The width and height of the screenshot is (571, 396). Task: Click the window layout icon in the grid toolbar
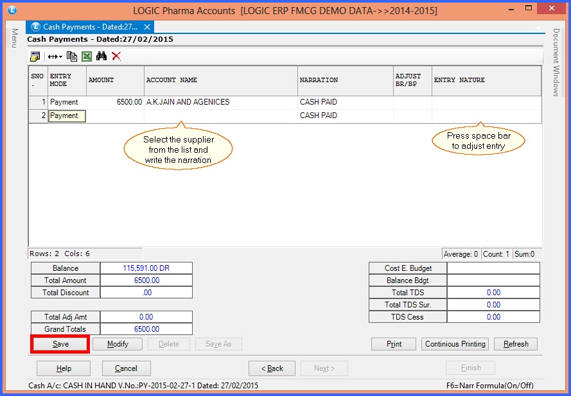coord(35,56)
